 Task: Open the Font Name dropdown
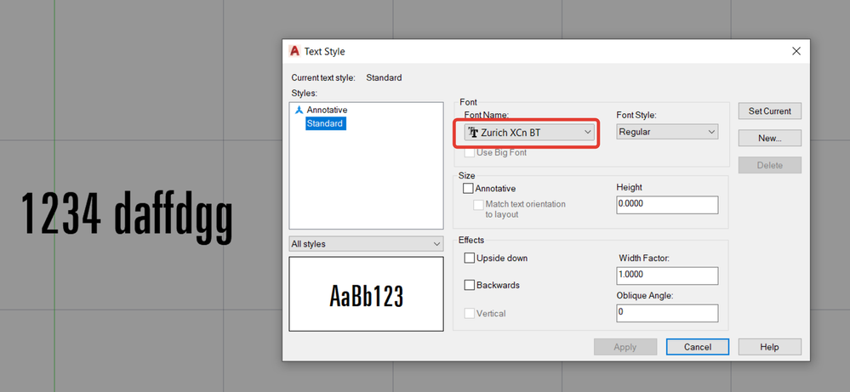click(529, 132)
